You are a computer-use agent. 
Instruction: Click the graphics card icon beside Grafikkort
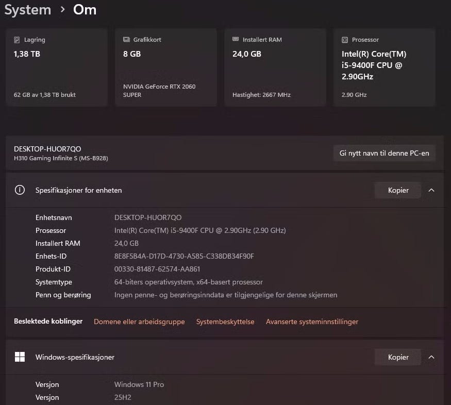[126, 39]
